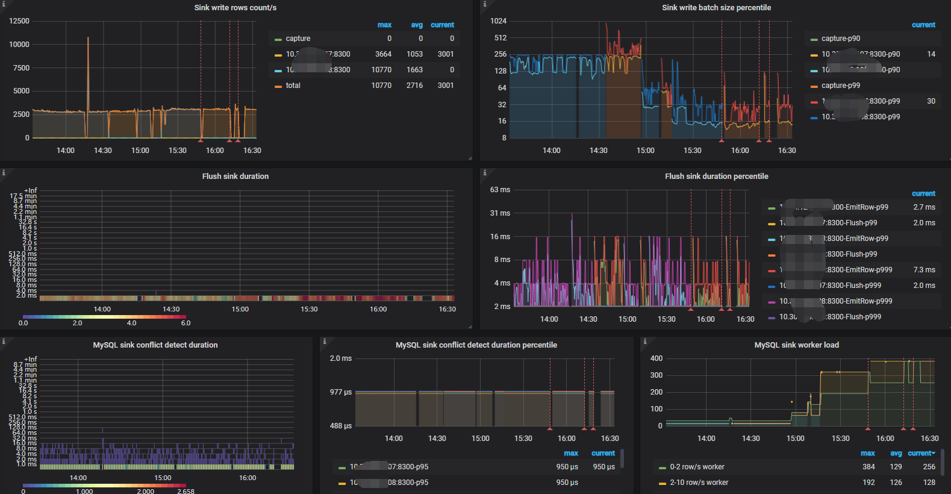The image size is (951, 494).
Task: Click info icon on Sink write rows count/s panel
Action: tap(3, 4)
